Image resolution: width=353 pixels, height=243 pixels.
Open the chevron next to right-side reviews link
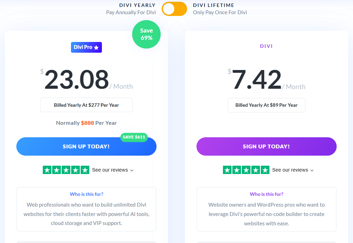pyautogui.click(x=312, y=170)
